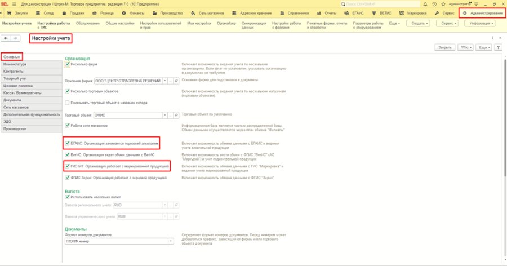This screenshot has width=507, height=266.
Task: Open the Создать dropdown
Action: 418,23
